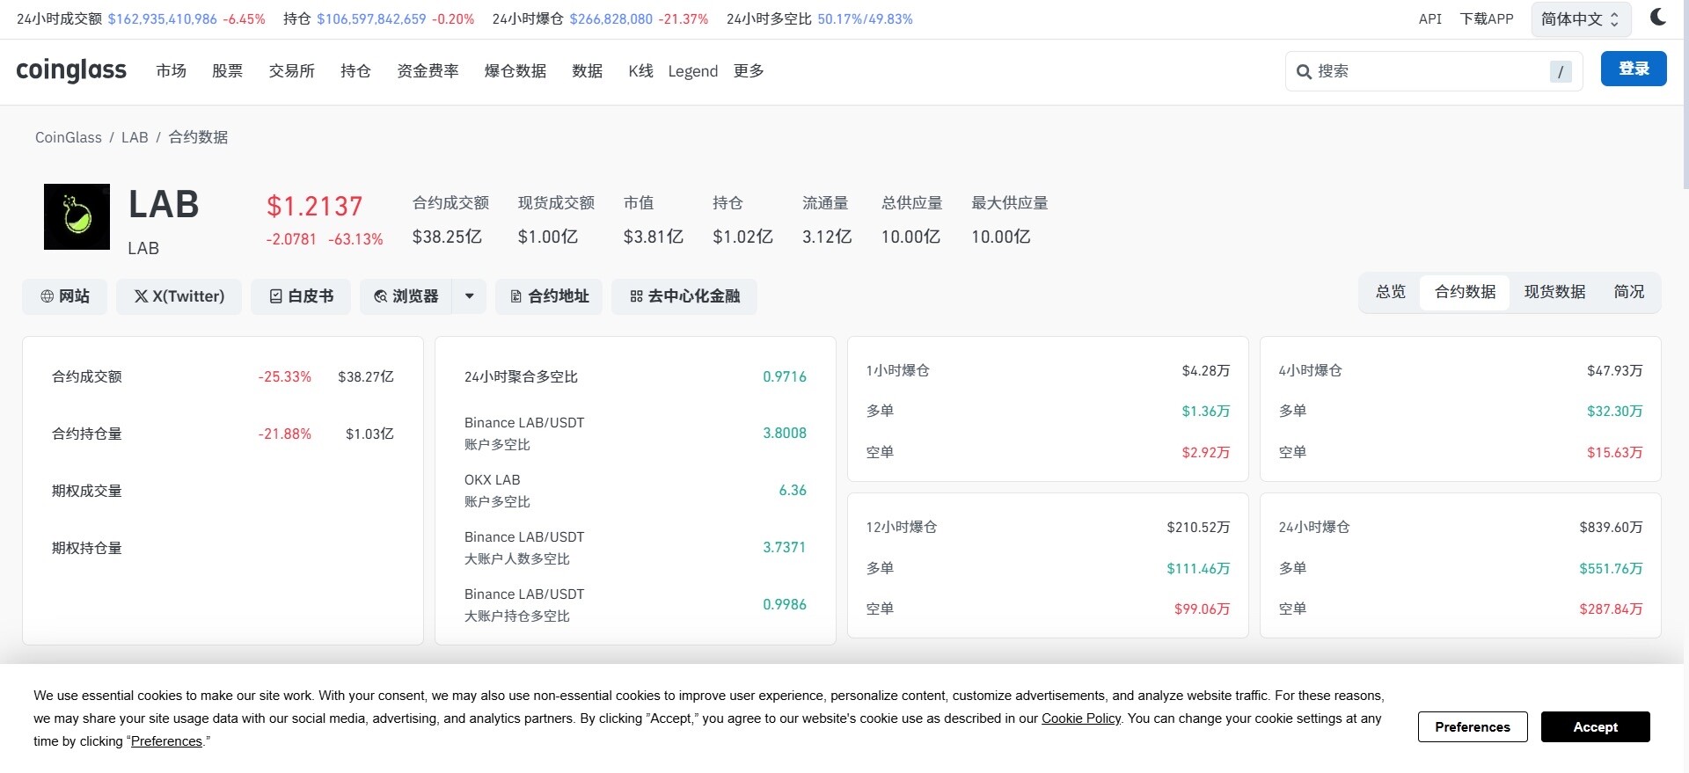
Task: Click the slash shortcut key icon
Action: tap(1561, 72)
